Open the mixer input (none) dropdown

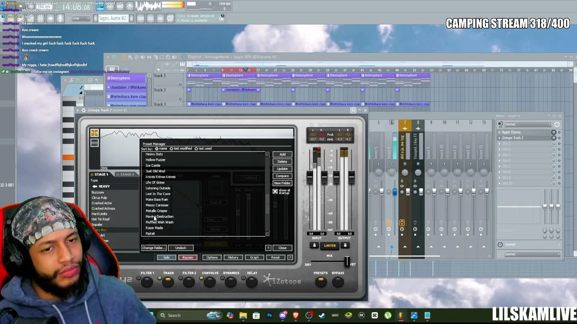[527, 124]
